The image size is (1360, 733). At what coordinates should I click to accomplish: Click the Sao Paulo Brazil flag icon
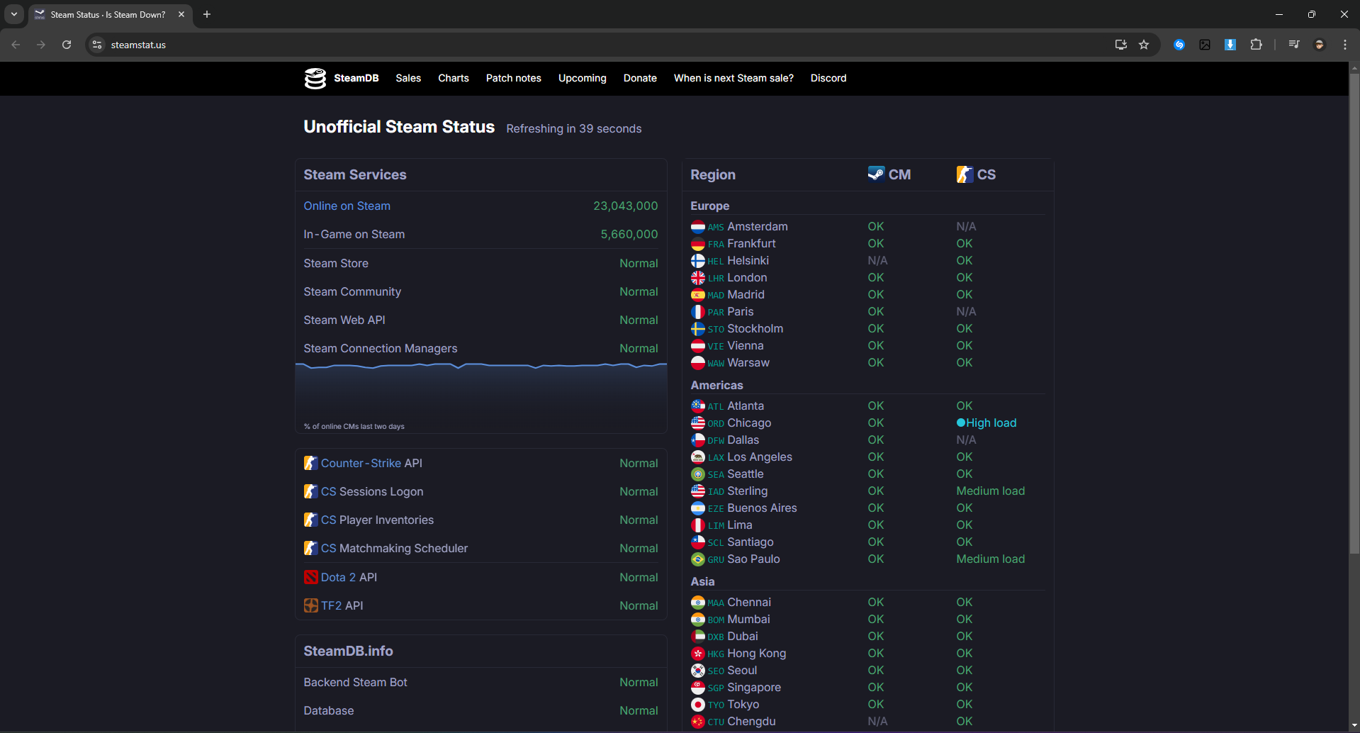(x=698, y=559)
